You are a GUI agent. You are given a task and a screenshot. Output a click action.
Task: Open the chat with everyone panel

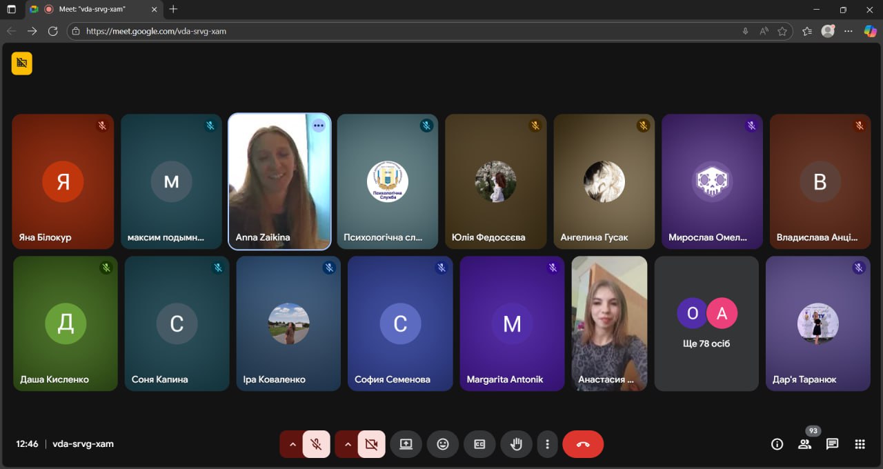(x=832, y=444)
